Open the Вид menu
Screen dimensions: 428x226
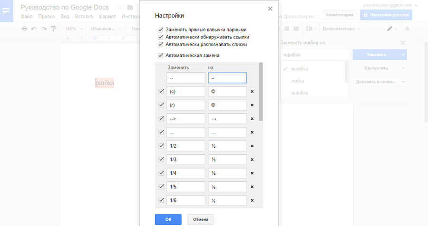pyautogui.click(x=65, y=16)
